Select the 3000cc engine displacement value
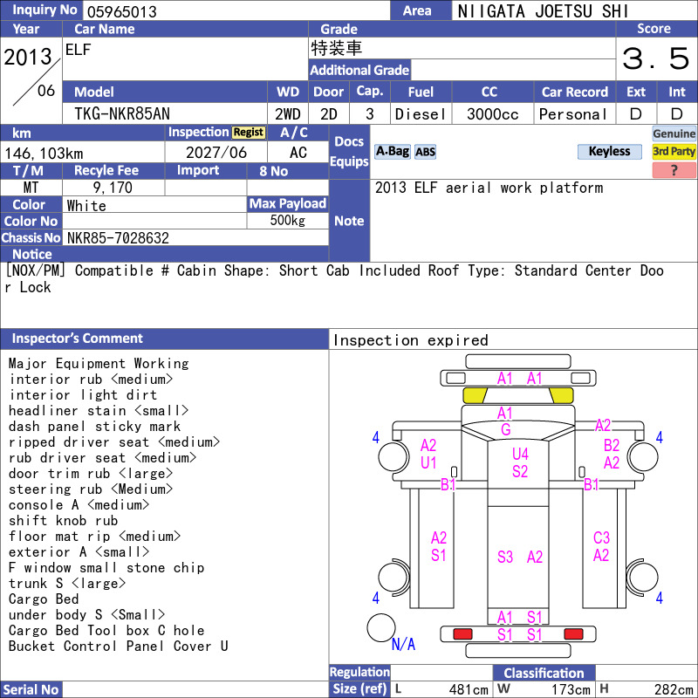This screenshot has height=698, width=698. pos(492,114)
